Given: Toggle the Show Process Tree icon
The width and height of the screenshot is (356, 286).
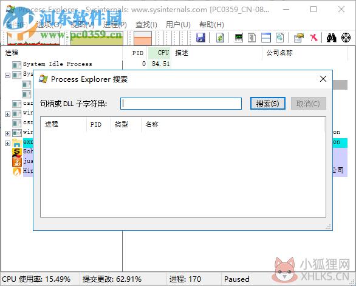Looking at the screenshot, I should pyautogui.click(x=252, y=38).
